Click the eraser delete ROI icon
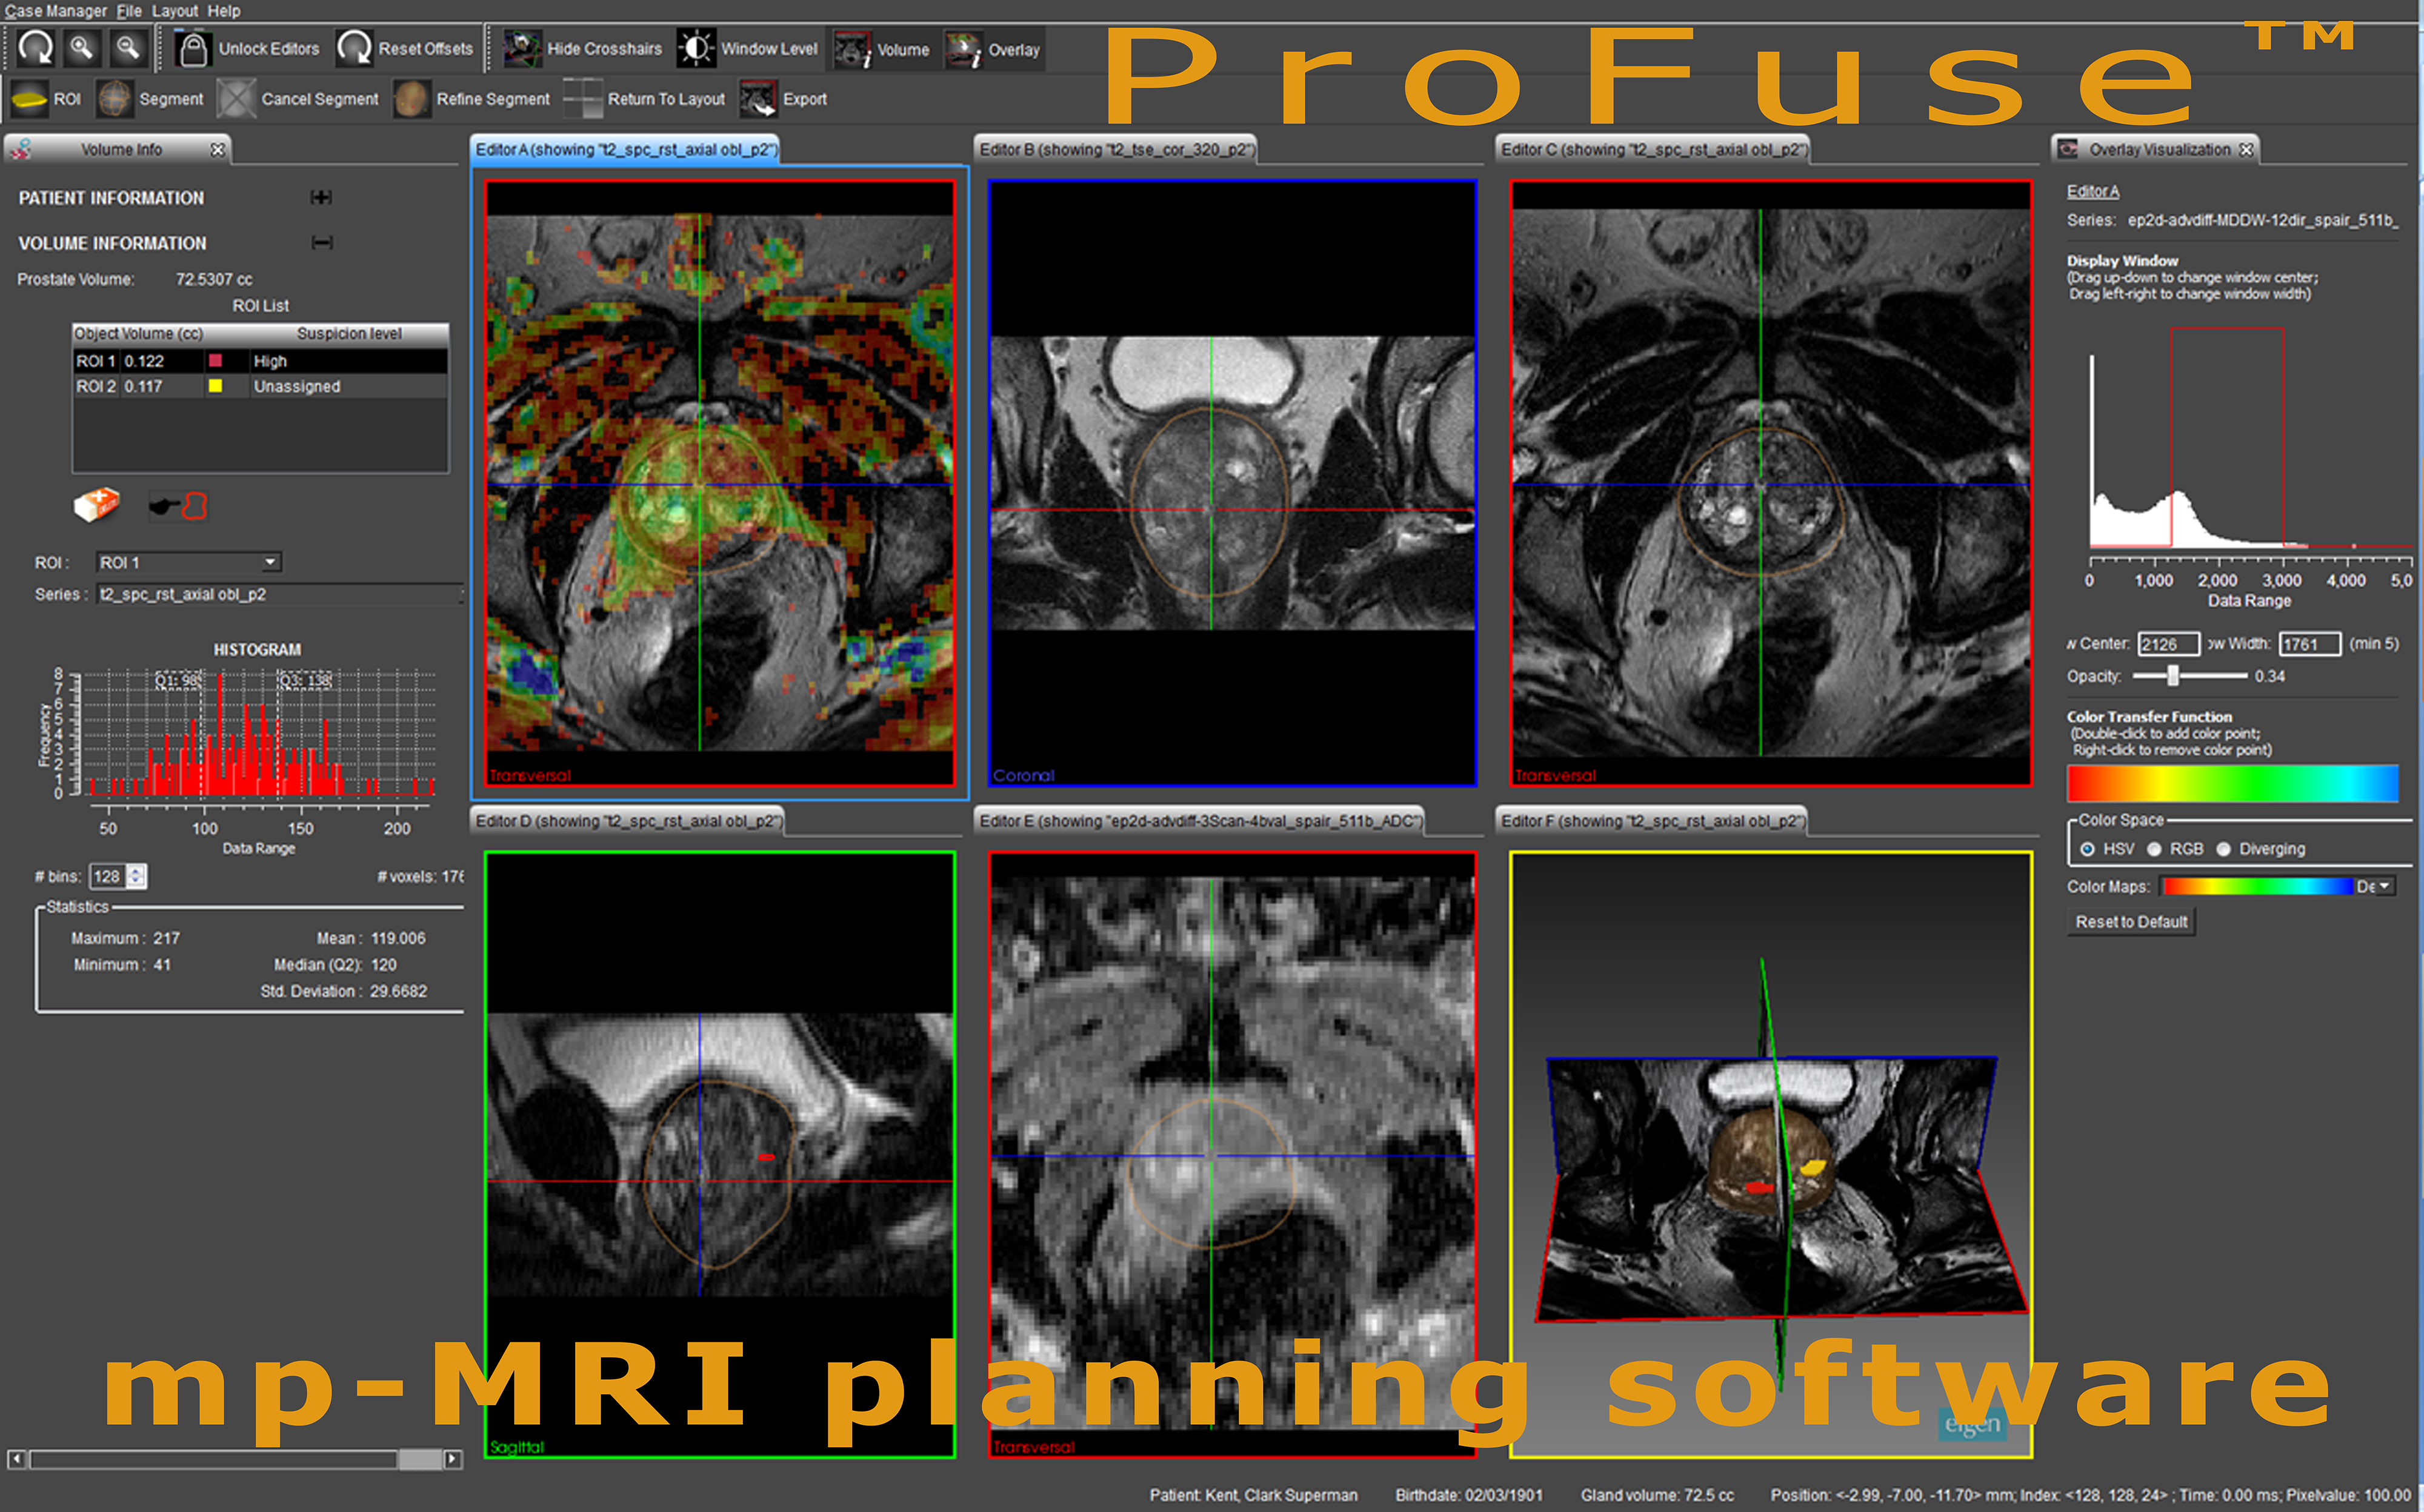The height and width of the screenshot is (1512, 2424). click(x=97, y=505)
